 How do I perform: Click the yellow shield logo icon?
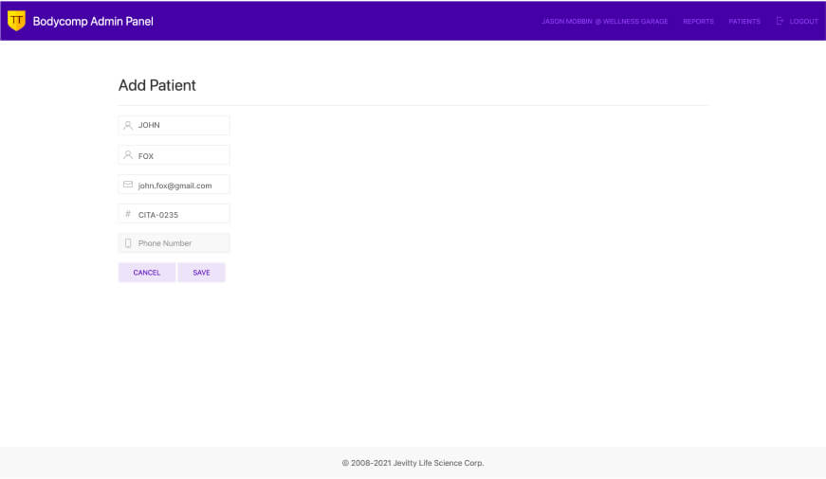[16, 20]
